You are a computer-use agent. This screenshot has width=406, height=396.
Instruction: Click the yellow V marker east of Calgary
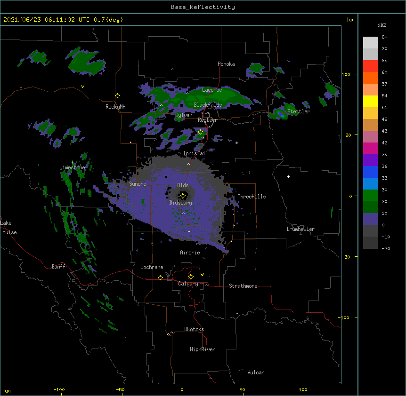202,275
